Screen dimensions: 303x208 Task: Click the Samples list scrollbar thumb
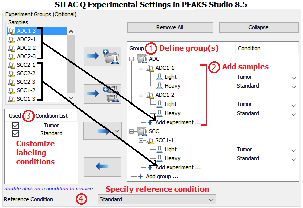click(x=71, y=64)
